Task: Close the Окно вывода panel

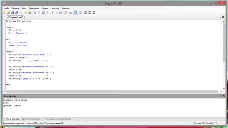Action: pyautogui.click(x=224, y=96)
